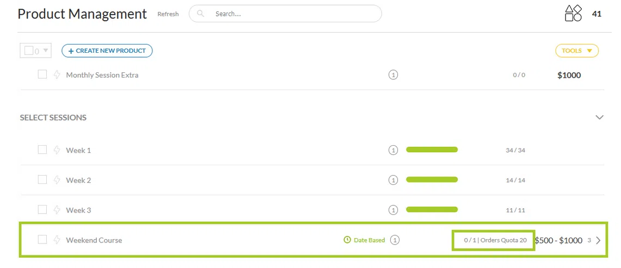Click the lightning bolt icon beside Weekend Course
Screen dimensions: 621x268
57,240
